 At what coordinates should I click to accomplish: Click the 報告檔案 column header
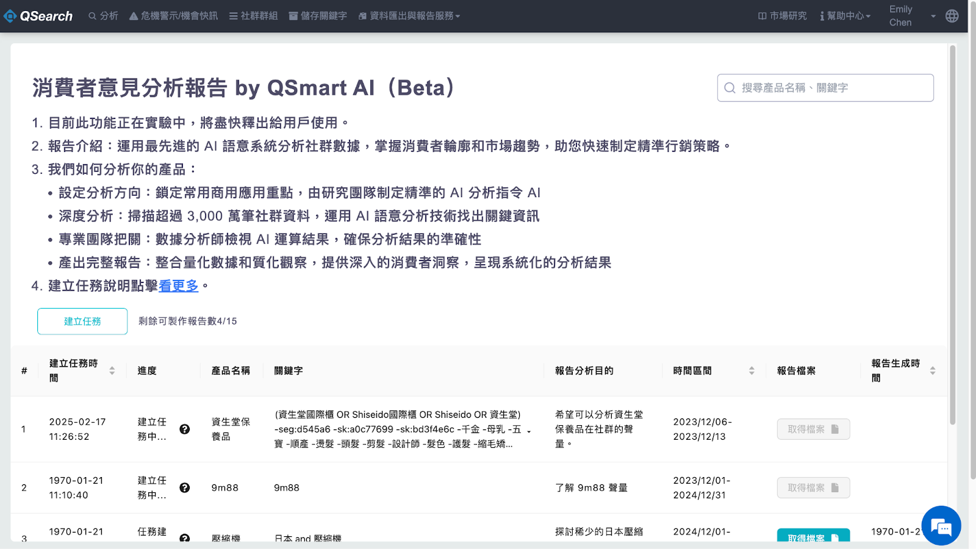pos(796,371)
